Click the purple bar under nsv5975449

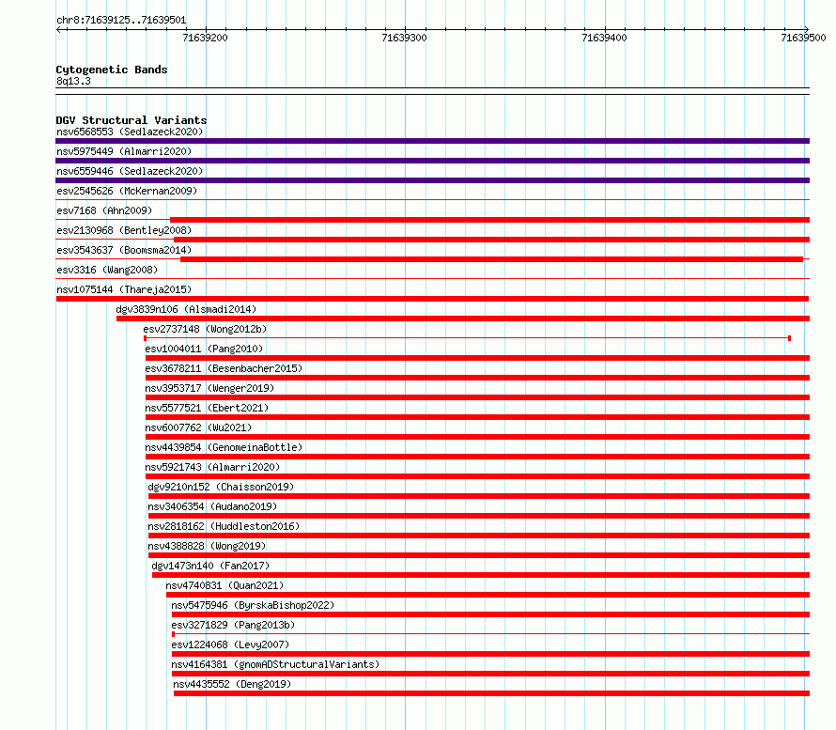432,161
